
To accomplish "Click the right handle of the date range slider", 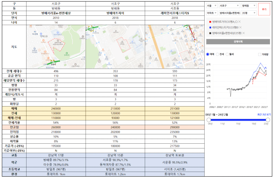I will [268, 120].
